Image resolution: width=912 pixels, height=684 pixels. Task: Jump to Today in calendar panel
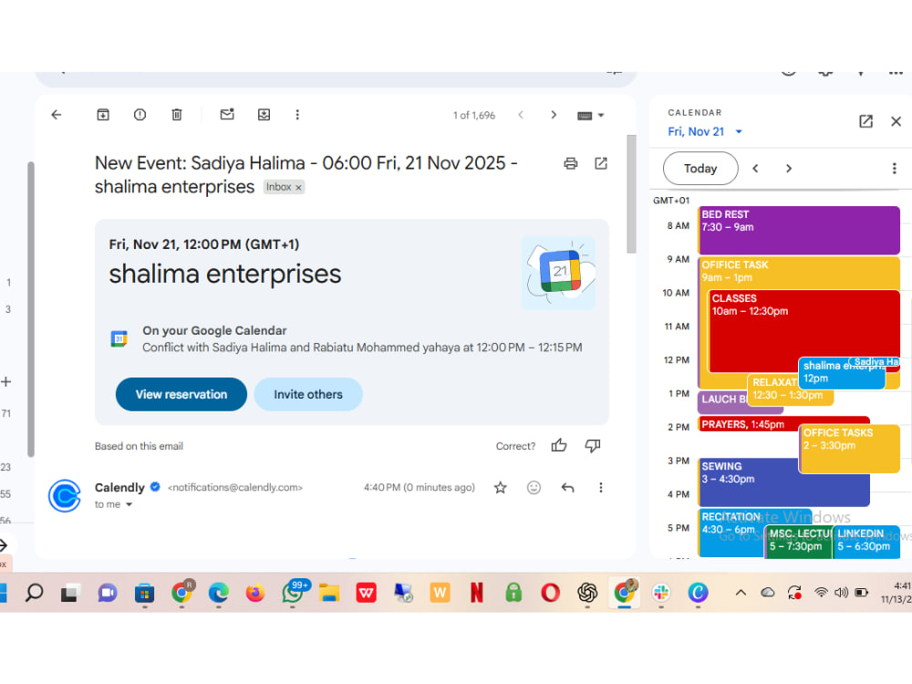click(700, 168)
